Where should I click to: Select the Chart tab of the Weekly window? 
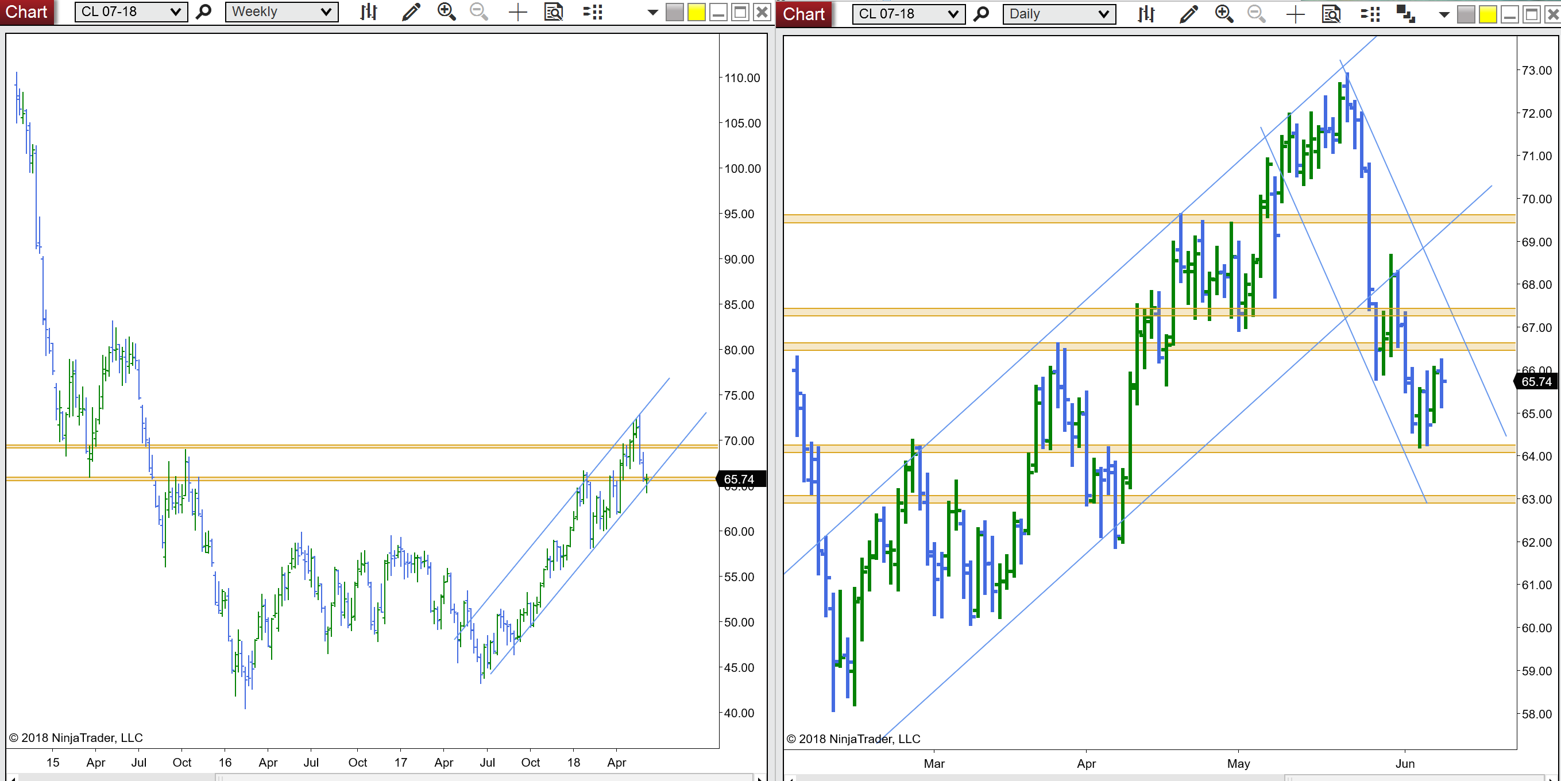[x=26, y=12]
